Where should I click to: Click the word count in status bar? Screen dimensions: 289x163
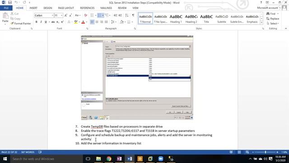click(x=28, y=152)
